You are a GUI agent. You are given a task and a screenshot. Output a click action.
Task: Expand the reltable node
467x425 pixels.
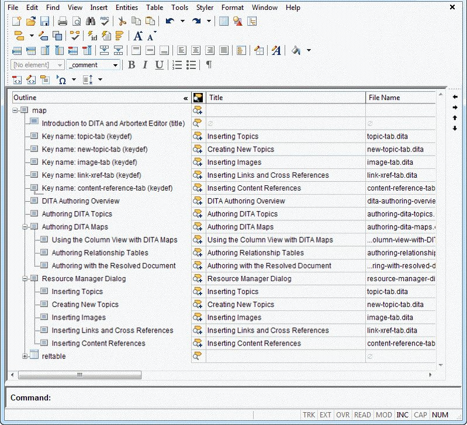click(x=25, y=356)
